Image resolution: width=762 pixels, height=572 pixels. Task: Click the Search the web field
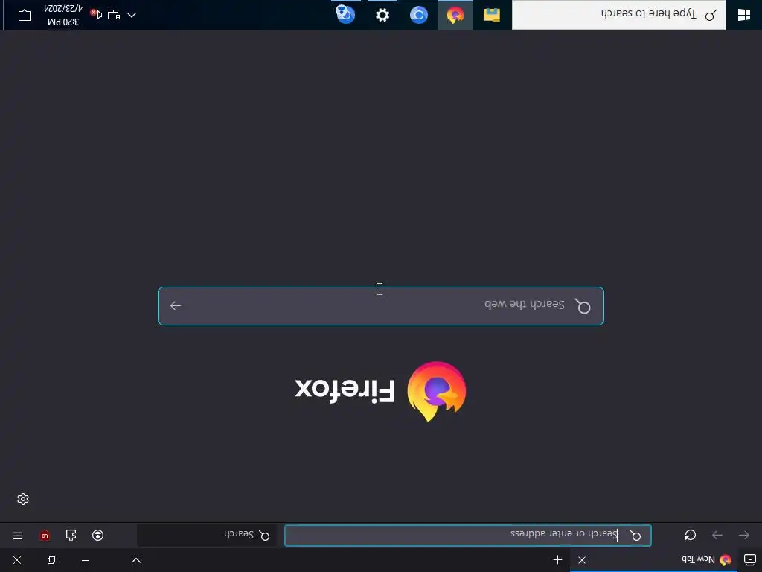point(381,306)
